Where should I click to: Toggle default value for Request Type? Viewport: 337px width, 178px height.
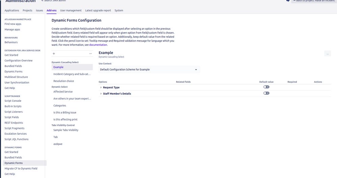(x=266, y=87)
